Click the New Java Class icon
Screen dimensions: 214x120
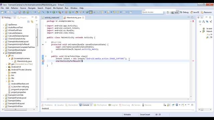click(70, 12)
